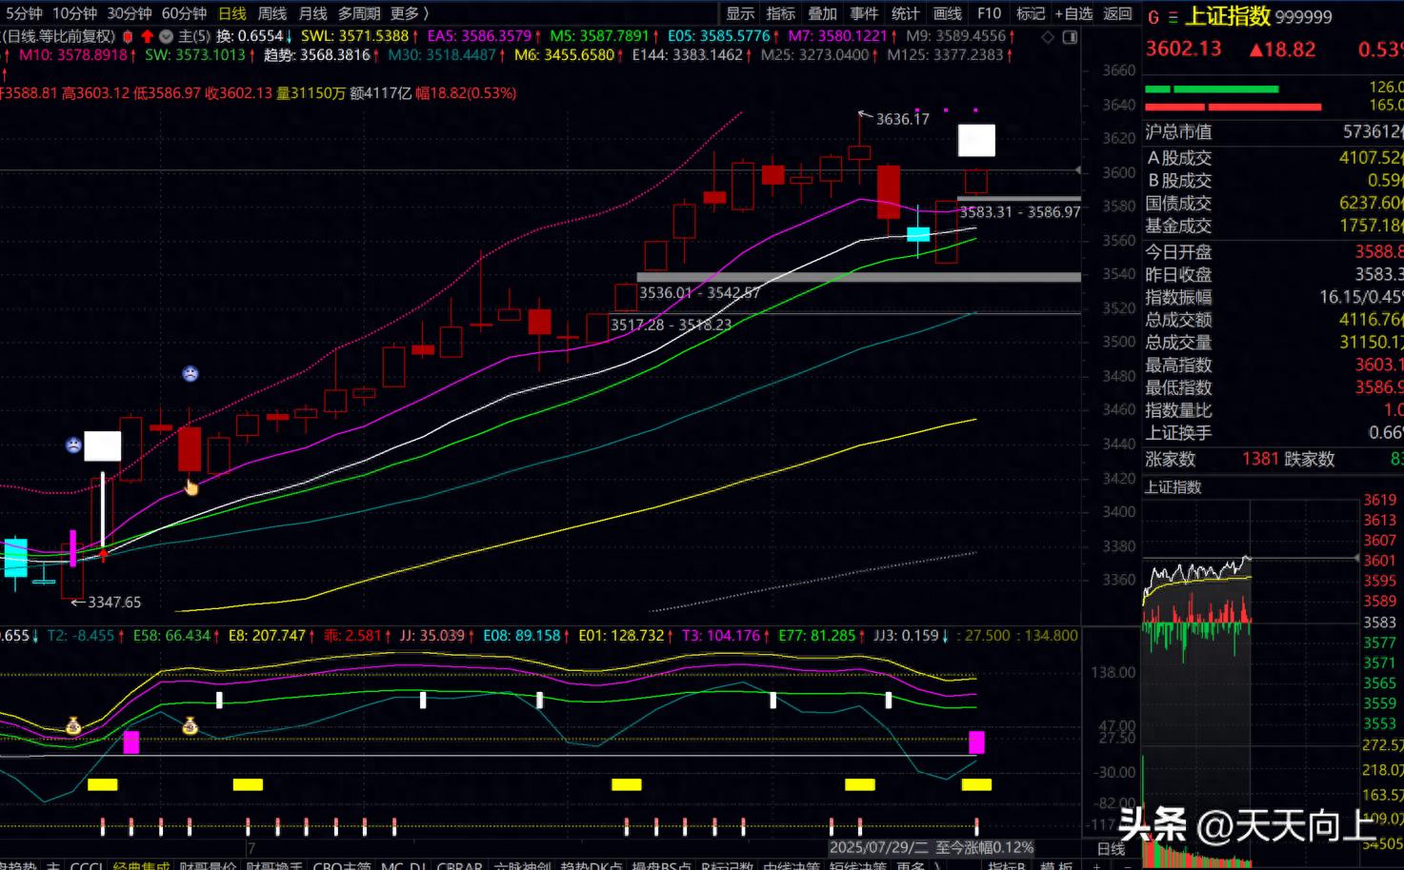Select the 30分钟 timeframe tab

[x=129, y=13]
